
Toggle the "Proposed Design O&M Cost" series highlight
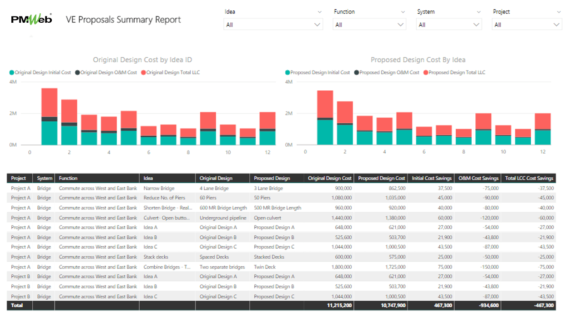tap(355, 72)
